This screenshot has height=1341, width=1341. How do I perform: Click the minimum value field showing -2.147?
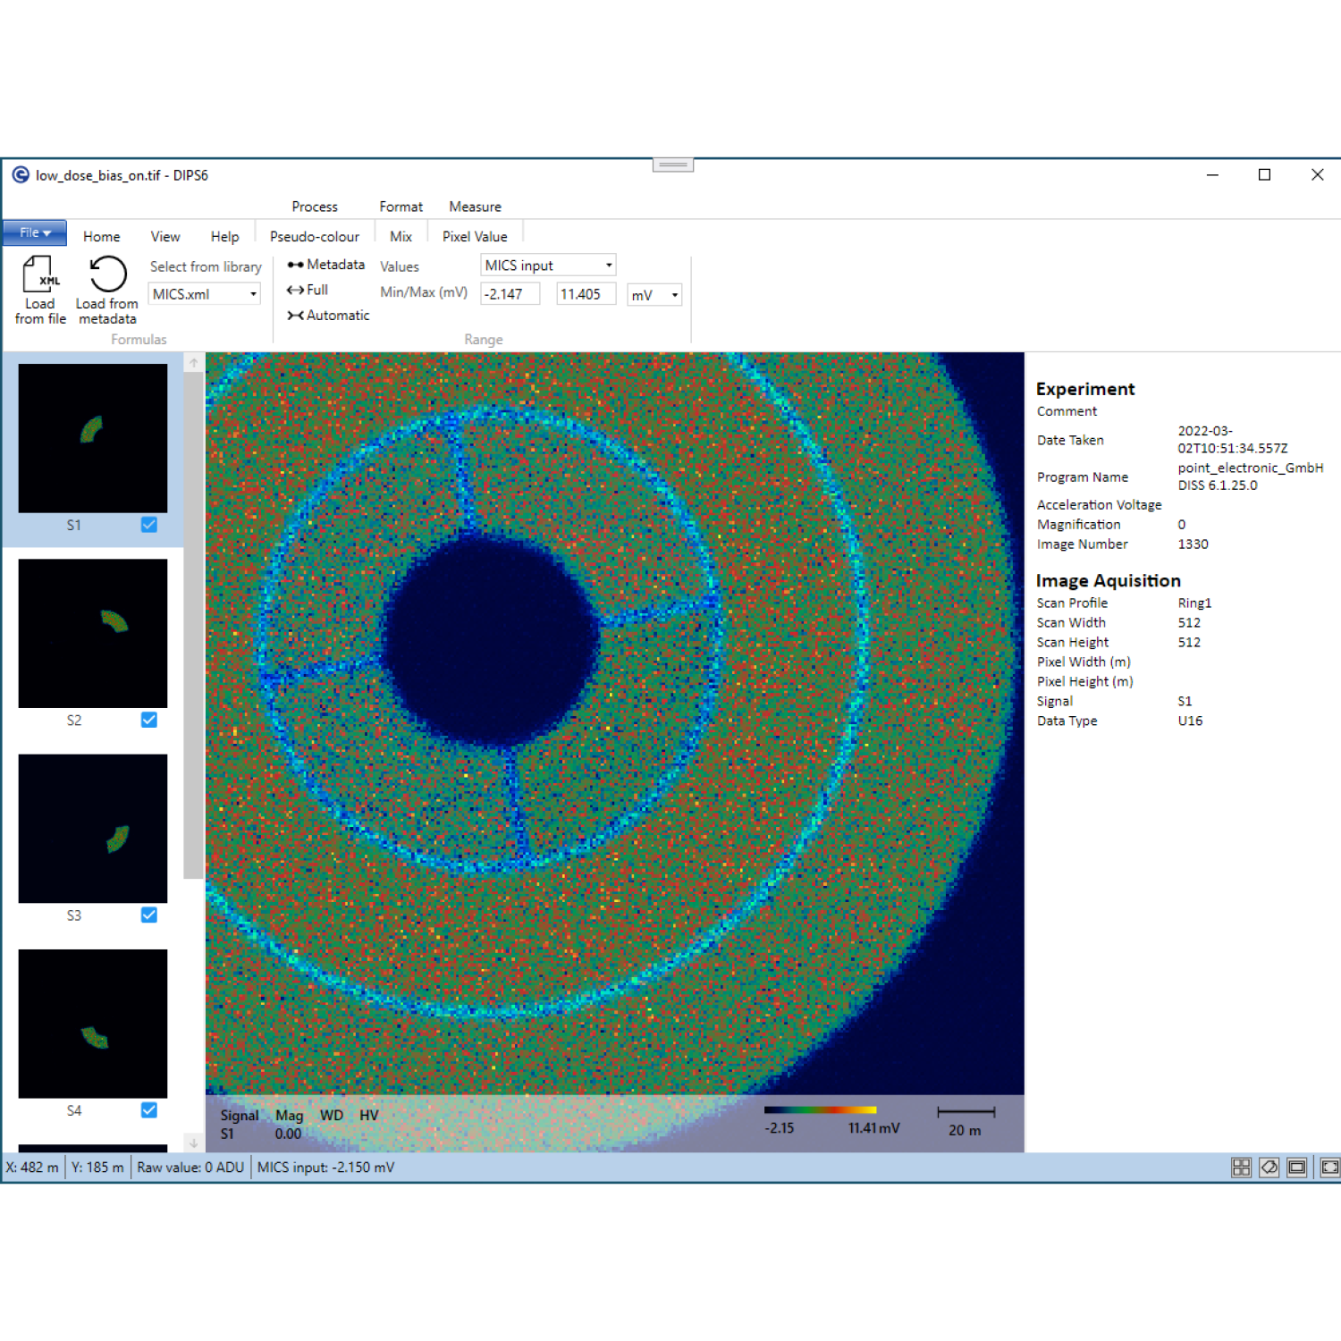tap(510, 294)
